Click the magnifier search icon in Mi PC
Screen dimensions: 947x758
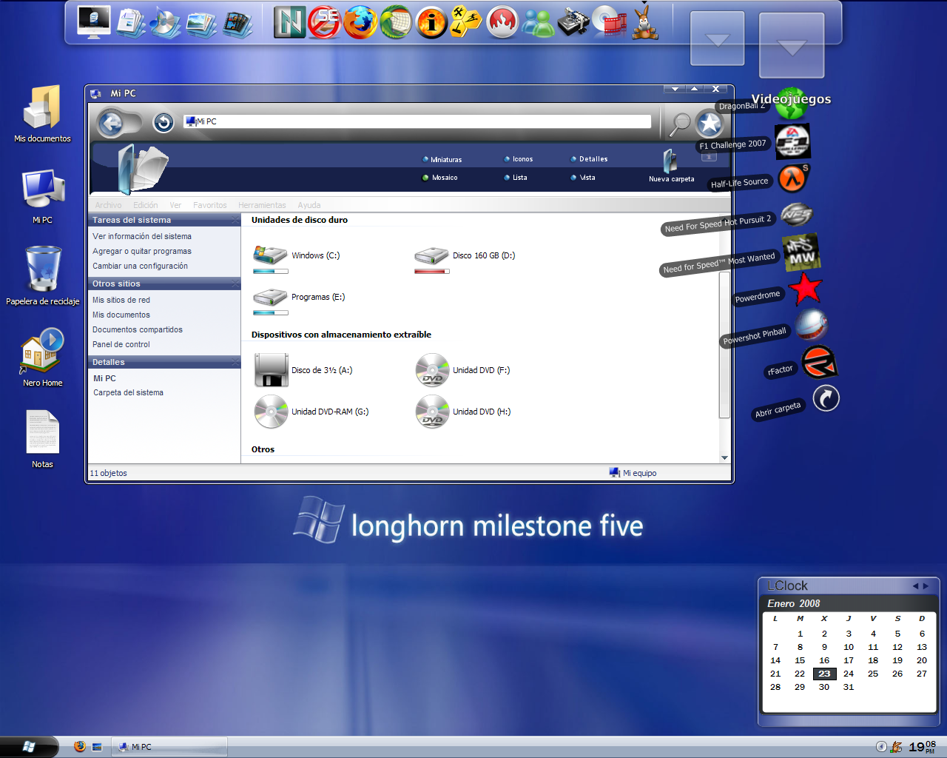point(678,124)
